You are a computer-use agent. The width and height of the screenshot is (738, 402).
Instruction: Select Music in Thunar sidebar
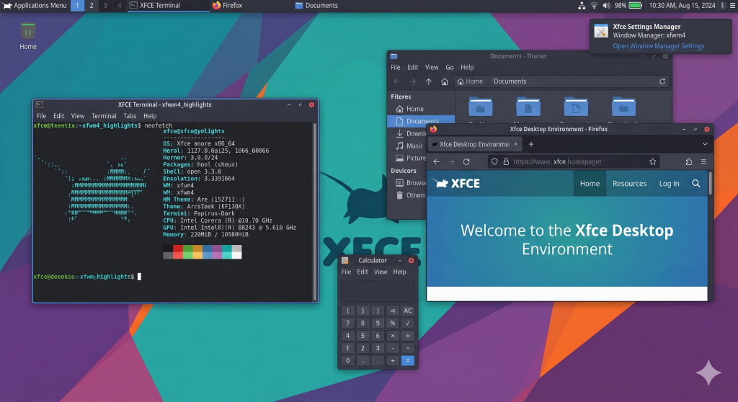[408, 146]
